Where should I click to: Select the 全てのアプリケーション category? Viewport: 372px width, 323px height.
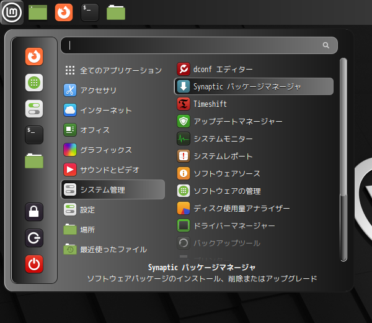(113, 70)
